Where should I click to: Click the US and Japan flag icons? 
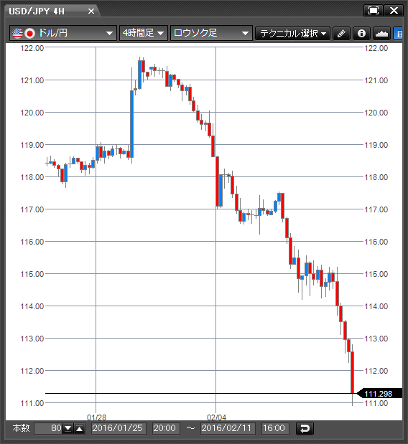(x=23, y=34)
